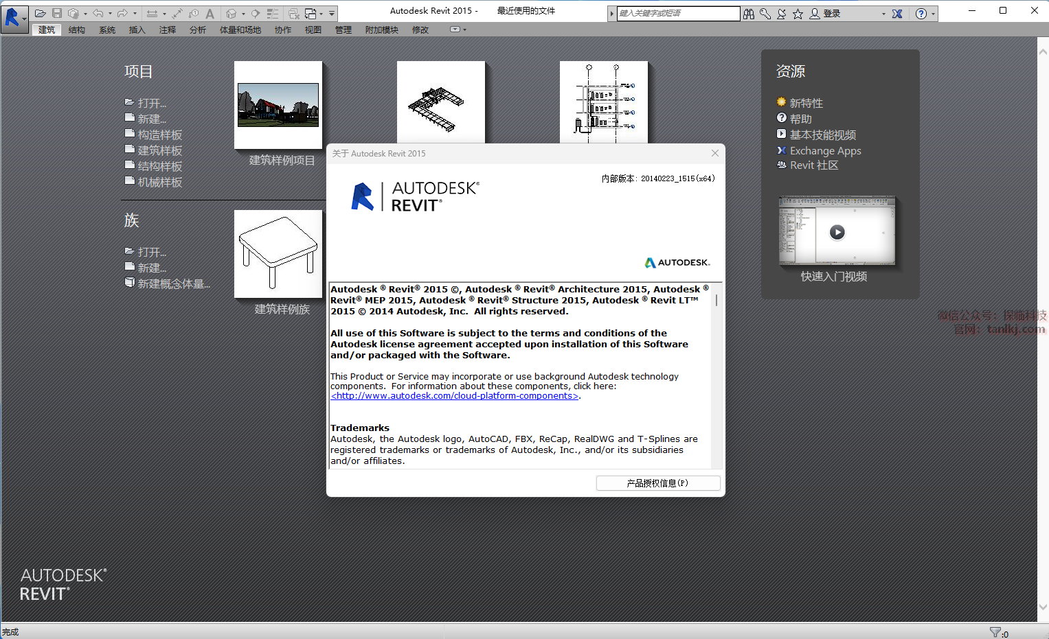This screenshot has height=639, width=1049.
Task: Expand the Customize Quick Access Toolbar dropdown
Action: [332, 13]
